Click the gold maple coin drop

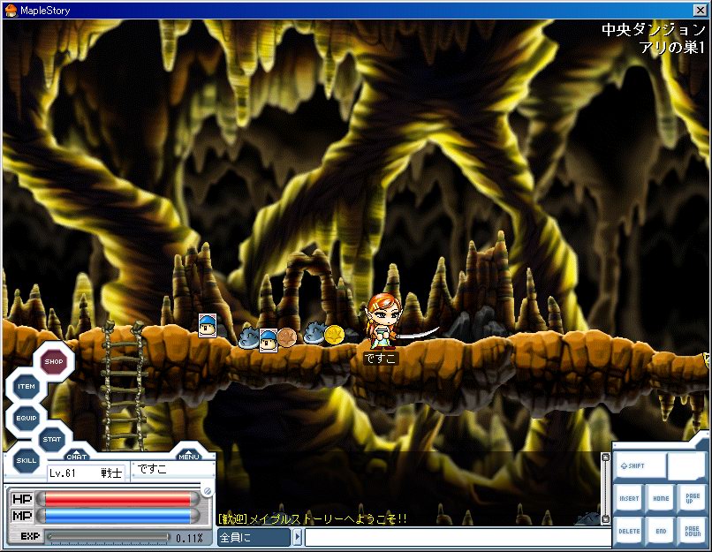pos(334,334)
